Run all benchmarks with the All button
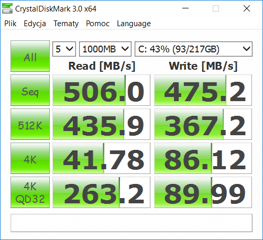 [x=30, y=56]
